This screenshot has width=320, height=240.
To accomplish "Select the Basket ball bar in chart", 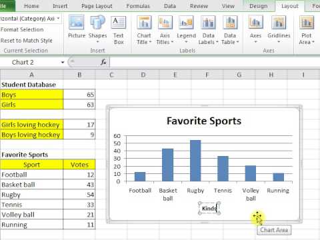I will [x=167, y=165].
